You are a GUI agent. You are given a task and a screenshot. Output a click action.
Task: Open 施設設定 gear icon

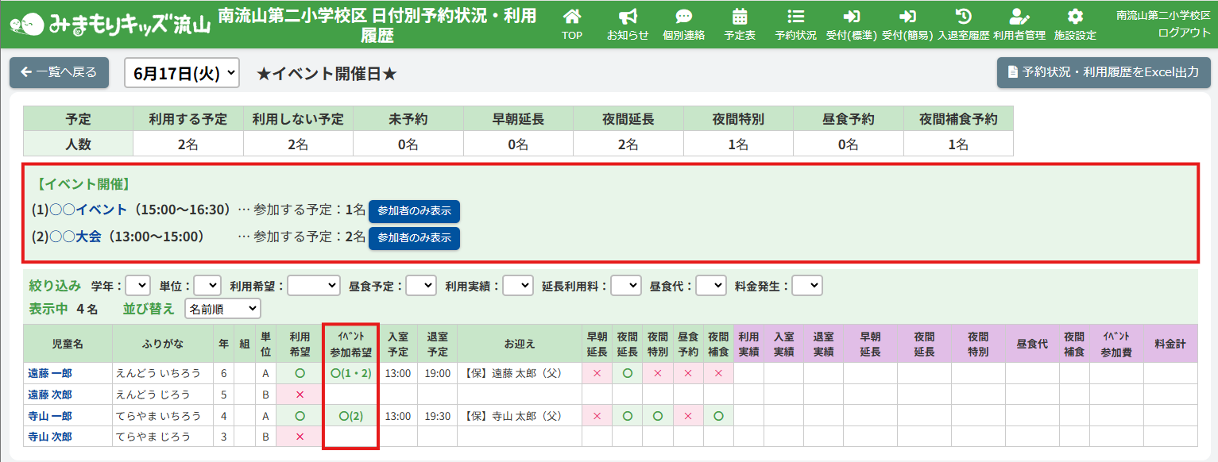(1075, 17)
